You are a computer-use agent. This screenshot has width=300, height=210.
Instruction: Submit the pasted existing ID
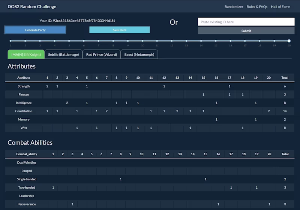coord(246,31)
